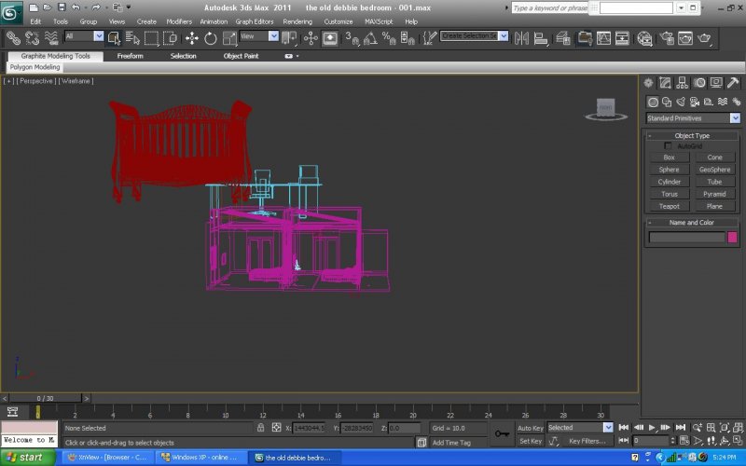Open the Utilities hammer panel

pyautogui.click(x=733, y=83)
